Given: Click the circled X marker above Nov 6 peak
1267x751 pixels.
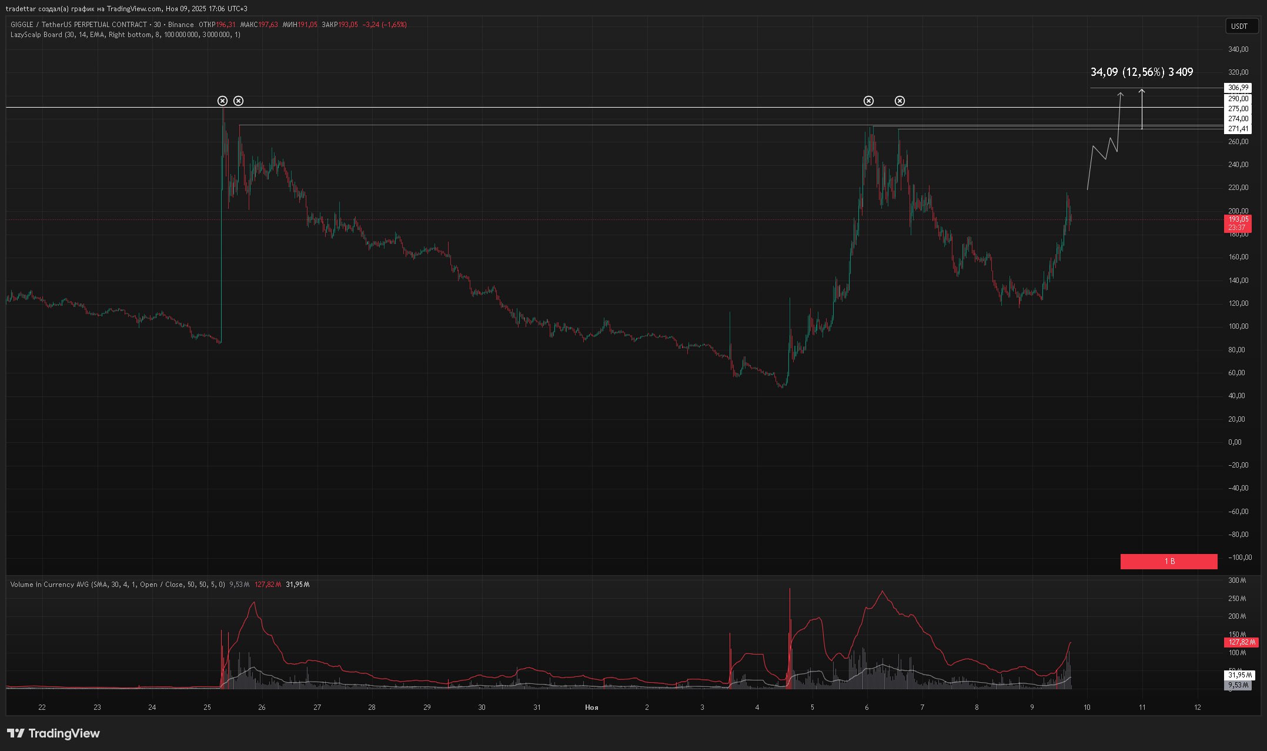Looking at the screenshot, I should [868, 101].
